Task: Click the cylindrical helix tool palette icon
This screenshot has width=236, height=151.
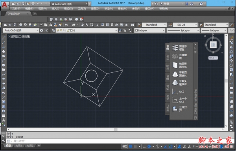Action: [x=175, y=48]
